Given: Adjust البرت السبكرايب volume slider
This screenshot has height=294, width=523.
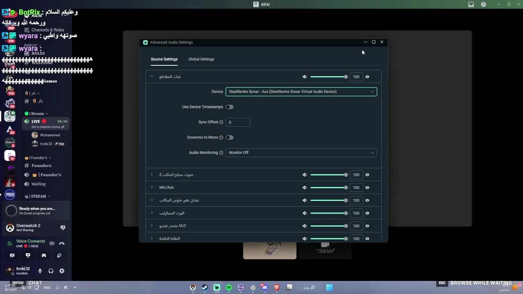Looking at the screenshot, I should click(329, 213).
